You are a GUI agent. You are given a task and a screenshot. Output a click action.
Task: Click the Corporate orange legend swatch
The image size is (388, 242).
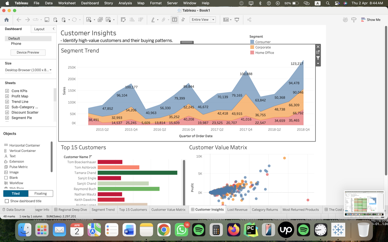pos(252,47)
